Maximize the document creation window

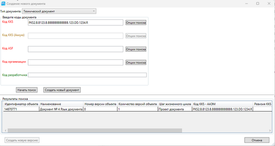258,4
